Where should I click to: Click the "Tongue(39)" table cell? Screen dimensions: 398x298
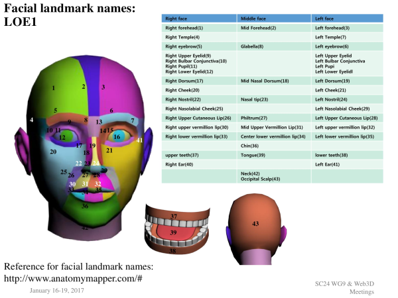tap(252, 154)
